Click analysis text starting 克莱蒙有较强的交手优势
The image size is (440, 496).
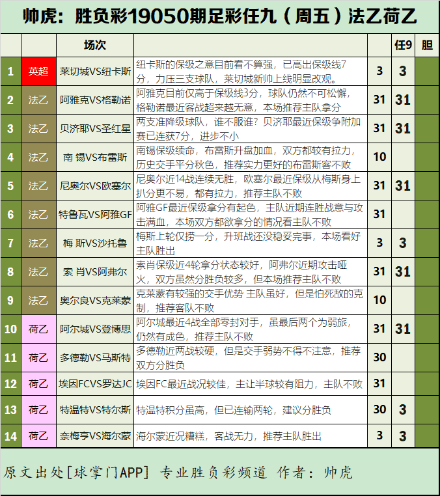point(249,301)
